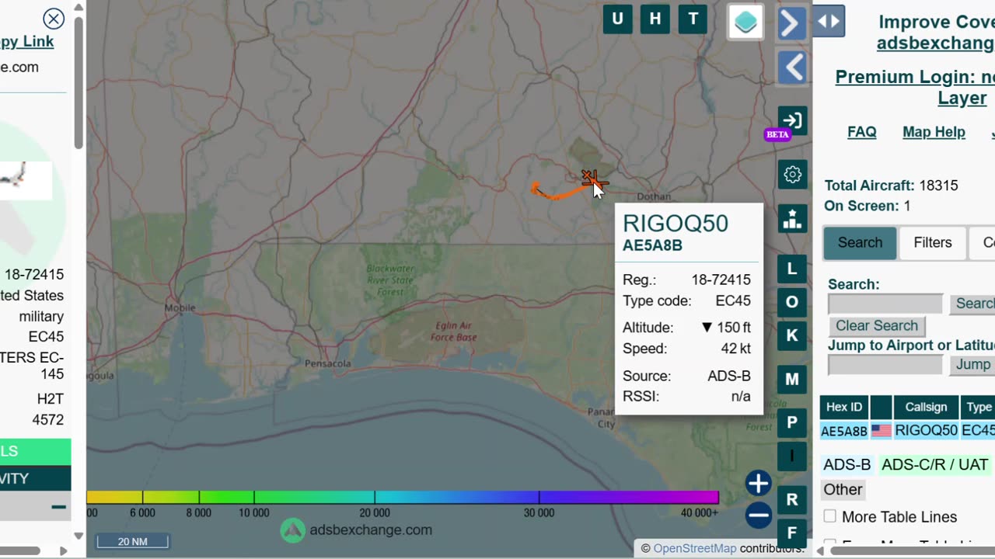Click the US flag icon in table row
Screen dimensions: 995x559
(882, 431)
